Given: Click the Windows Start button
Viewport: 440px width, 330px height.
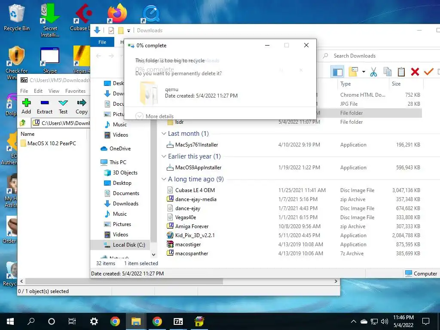Looking at the screenshot, I should click(x=10, y=321).
